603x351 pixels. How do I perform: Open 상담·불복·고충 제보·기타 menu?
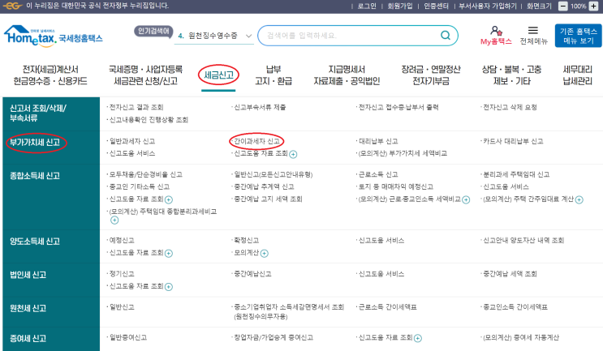pos(511,75)
